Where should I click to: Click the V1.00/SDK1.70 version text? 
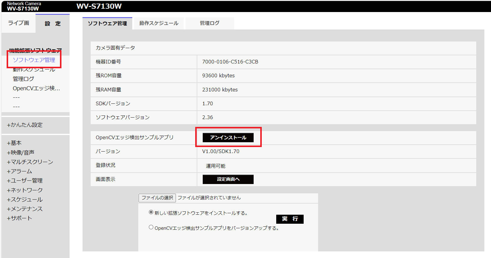(x=221, y=151)
